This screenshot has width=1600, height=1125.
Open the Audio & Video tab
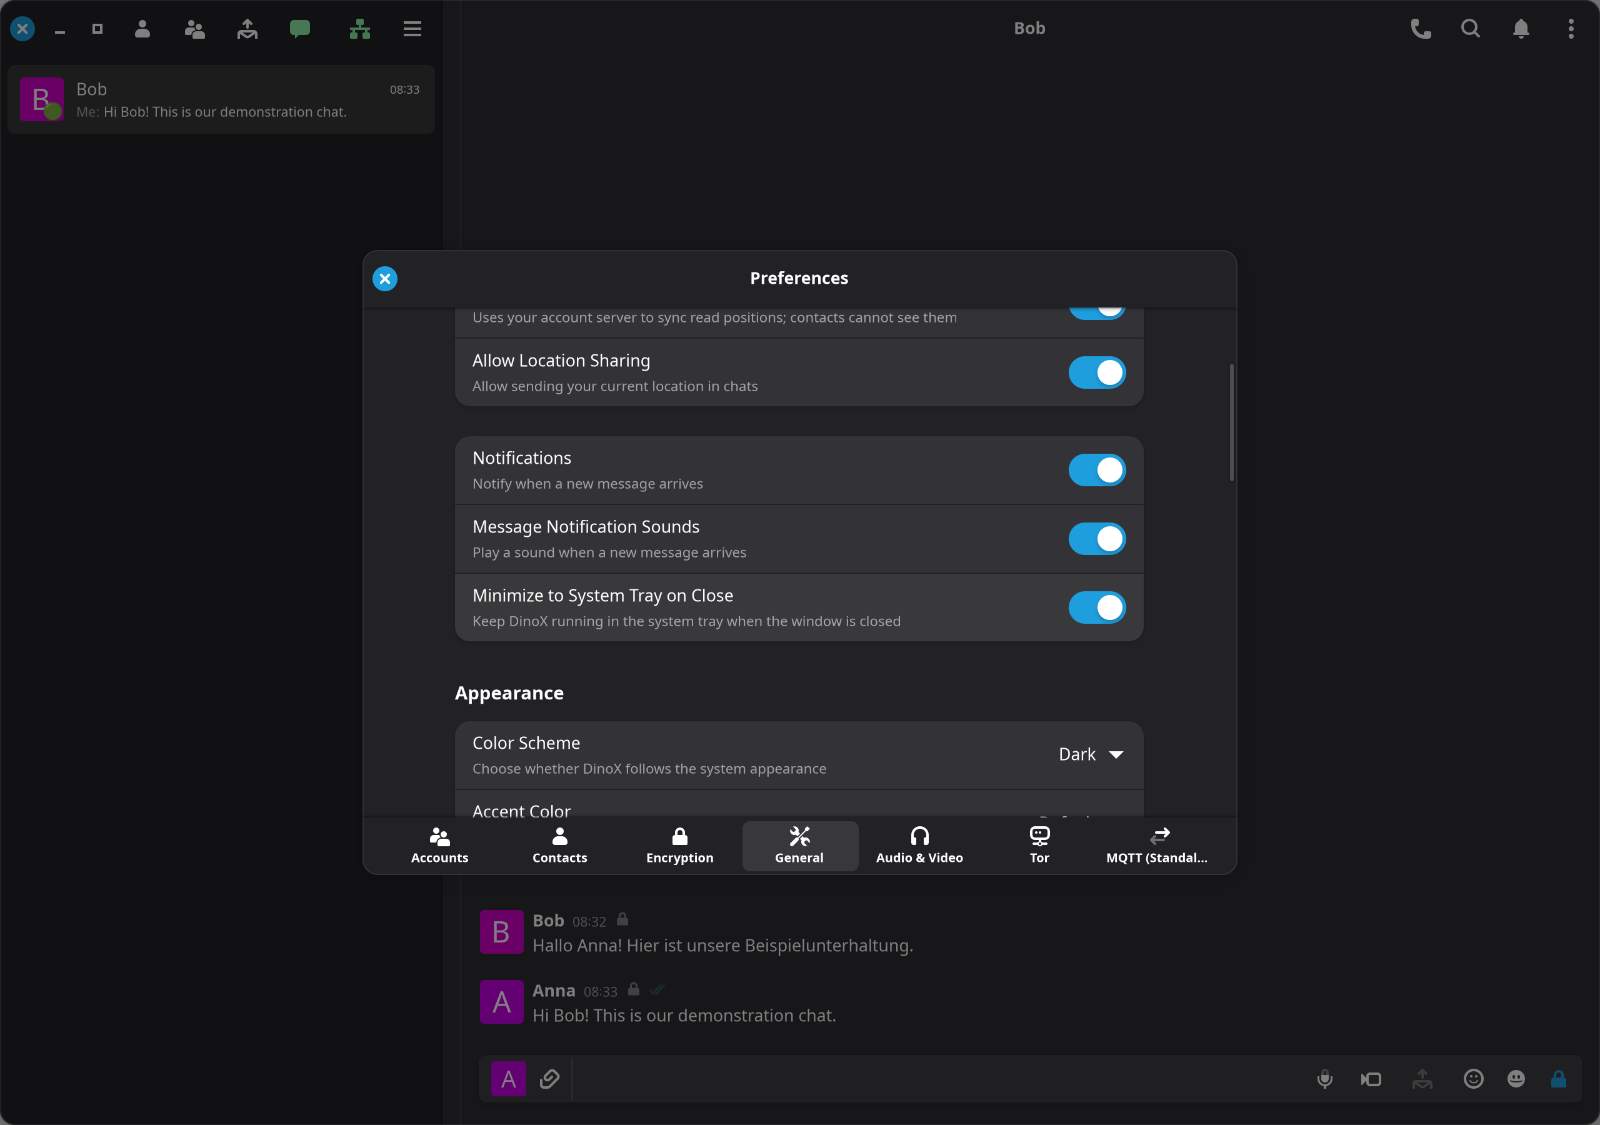tap(919, 846)
